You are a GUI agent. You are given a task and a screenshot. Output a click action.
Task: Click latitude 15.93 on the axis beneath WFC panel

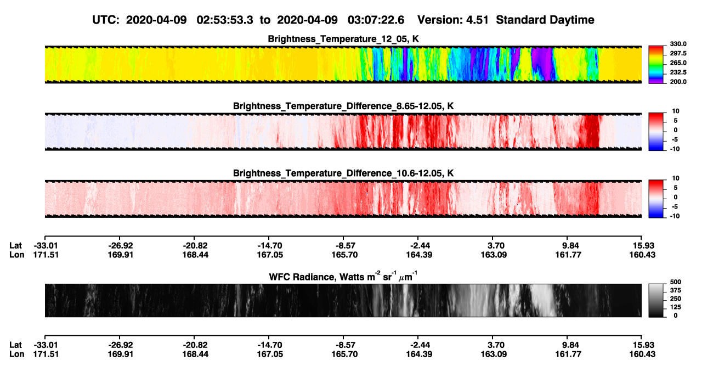643,345
